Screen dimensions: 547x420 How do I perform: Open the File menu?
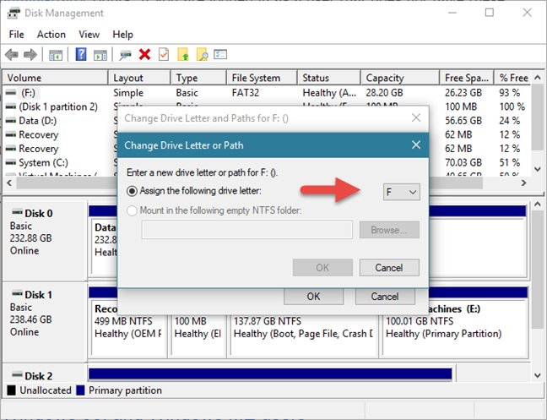(x=16, y=35)
